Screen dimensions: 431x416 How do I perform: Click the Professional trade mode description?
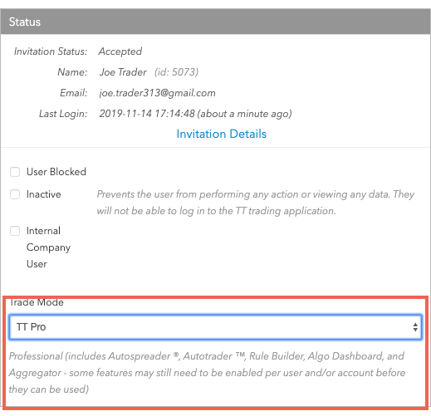207,373
